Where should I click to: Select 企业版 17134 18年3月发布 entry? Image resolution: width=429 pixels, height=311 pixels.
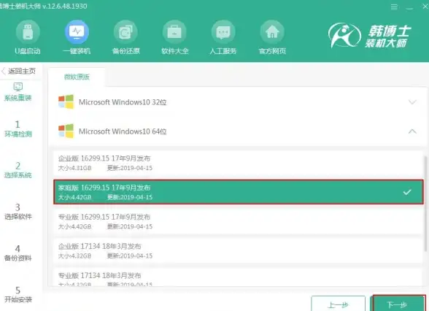click(x=238, y=251)
